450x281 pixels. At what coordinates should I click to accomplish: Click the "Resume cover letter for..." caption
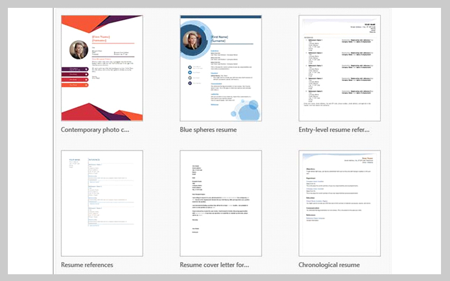tap(214, 265)
